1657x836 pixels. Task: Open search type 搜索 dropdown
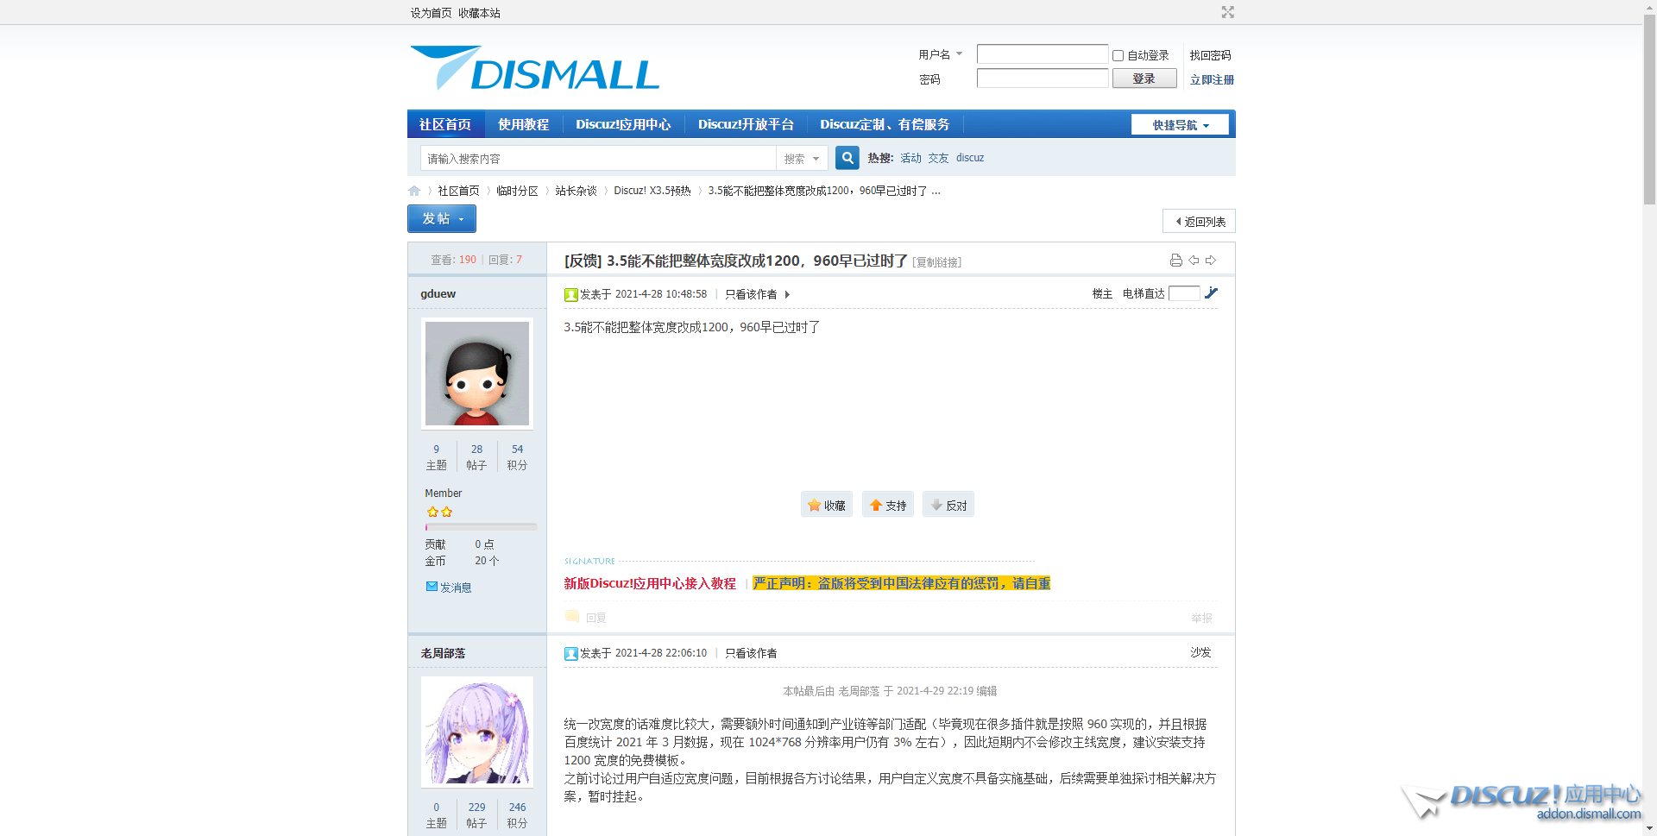pyautogui.click(x=802, y=158)
